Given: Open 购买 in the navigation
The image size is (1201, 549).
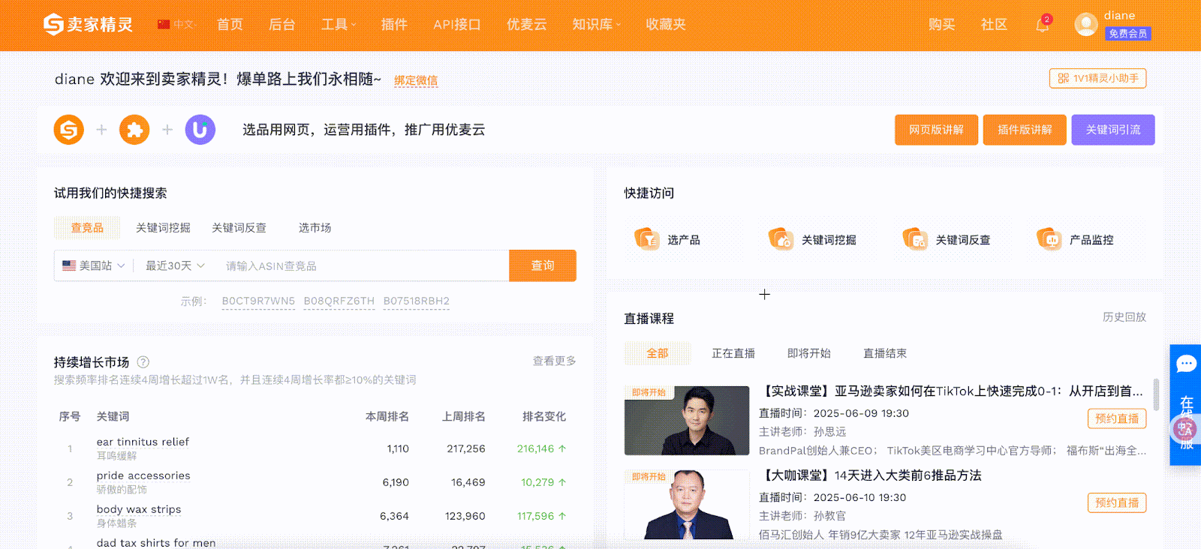Looking at the screenshot, I should click(941, 25).
